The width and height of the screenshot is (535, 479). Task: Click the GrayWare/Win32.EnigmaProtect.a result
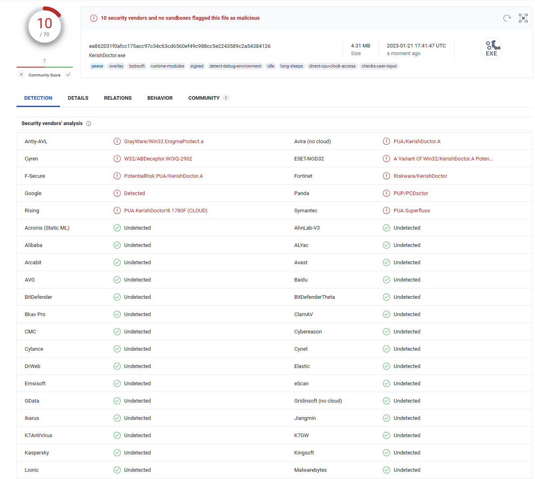click(164, 142)
